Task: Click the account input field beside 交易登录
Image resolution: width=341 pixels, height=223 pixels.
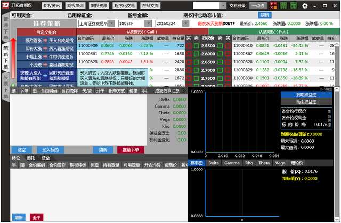Action: click(206, 5)
